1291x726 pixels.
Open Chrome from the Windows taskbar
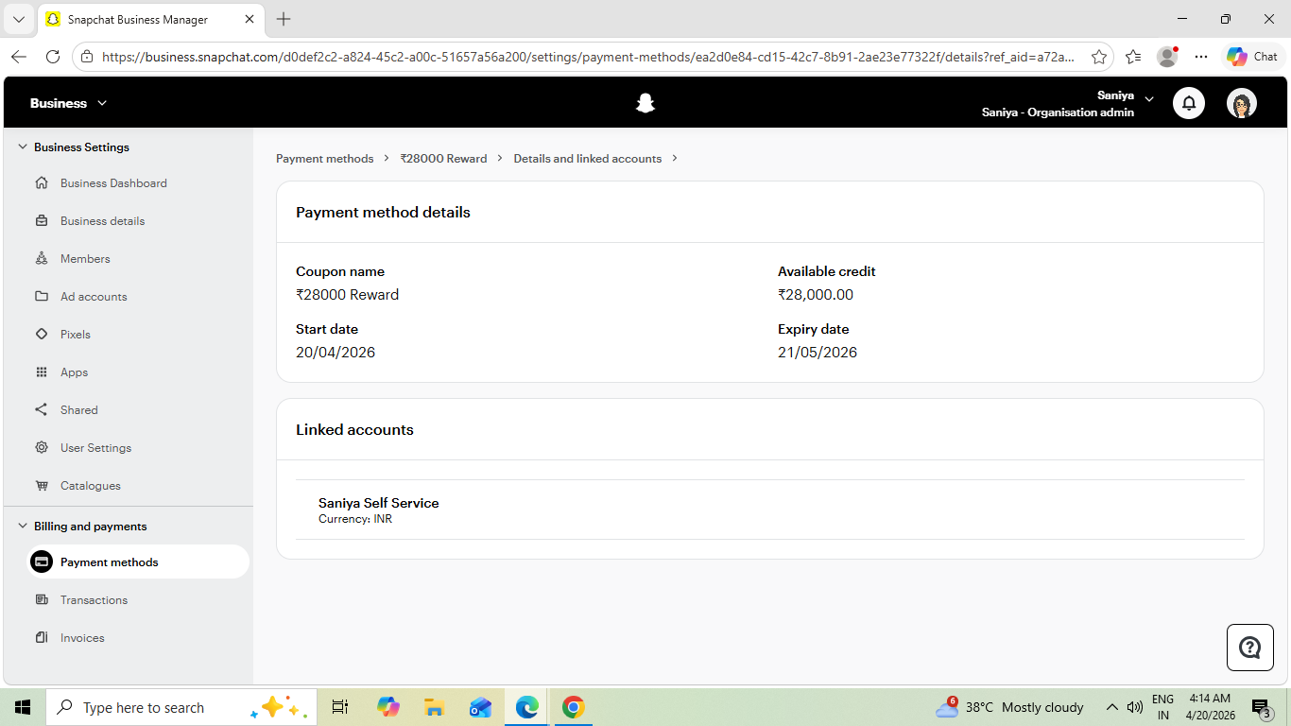click(x=573, y=707)
